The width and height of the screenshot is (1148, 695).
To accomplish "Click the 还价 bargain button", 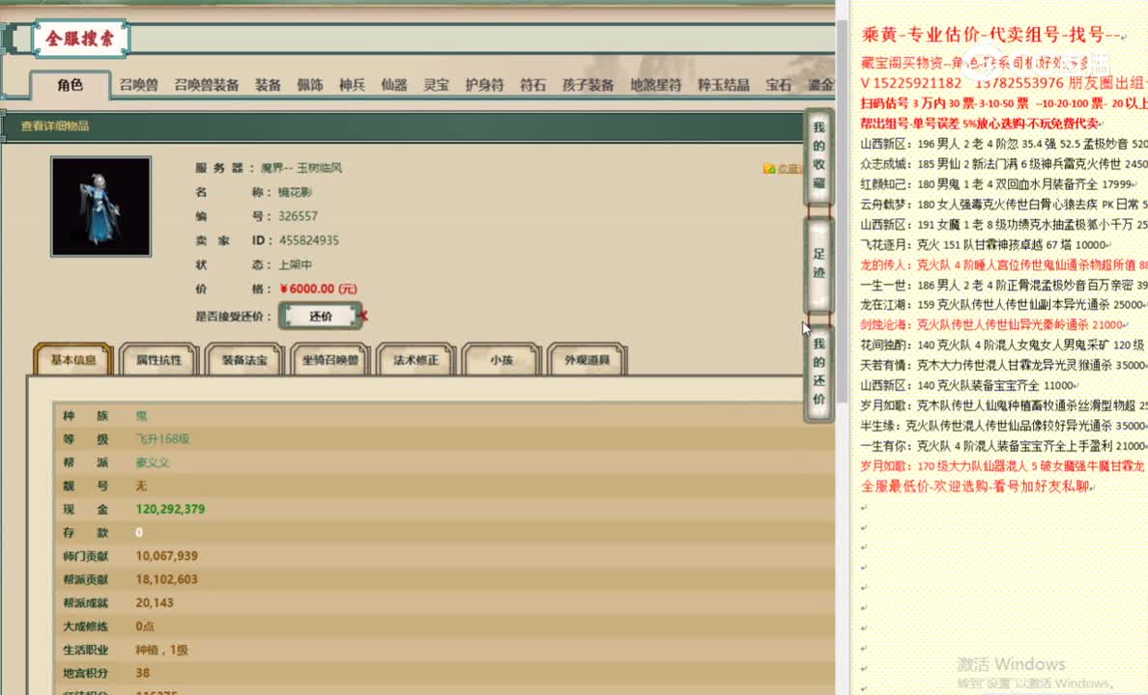I will (x=321, y=316).
